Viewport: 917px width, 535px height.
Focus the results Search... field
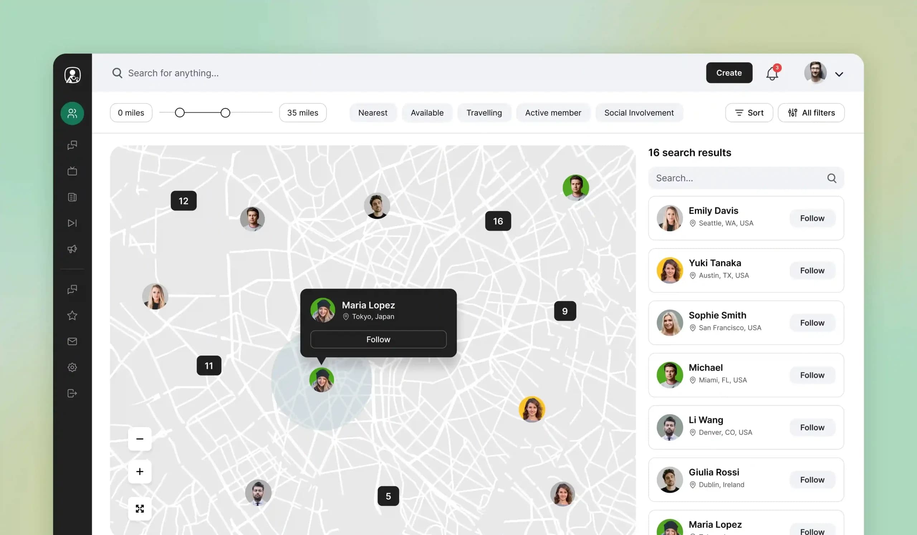pyautogui.click(x=746, y=178)
